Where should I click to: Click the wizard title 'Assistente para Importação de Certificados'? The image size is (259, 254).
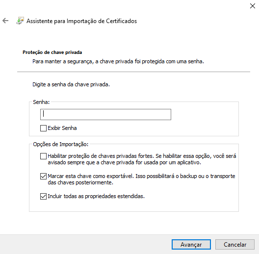tap(81, 21)
